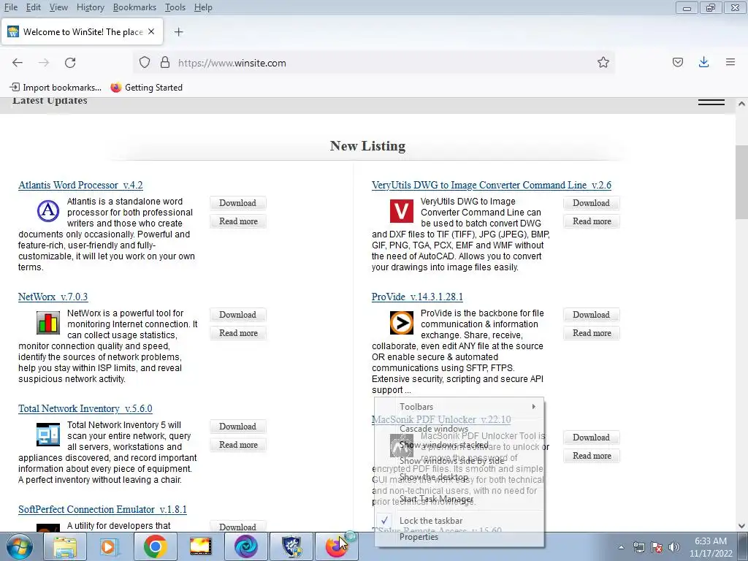Click the VeryUtils red V logo

[402, 211]
